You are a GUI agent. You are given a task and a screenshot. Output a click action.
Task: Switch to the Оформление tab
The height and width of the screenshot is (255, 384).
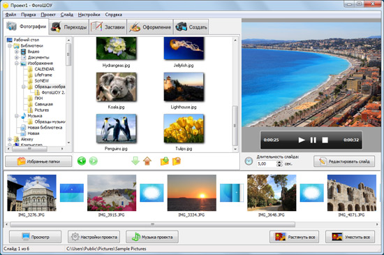point(150,27)
